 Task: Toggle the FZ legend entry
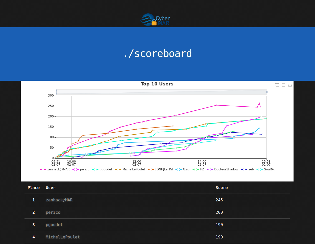click(x=198, y=169)
